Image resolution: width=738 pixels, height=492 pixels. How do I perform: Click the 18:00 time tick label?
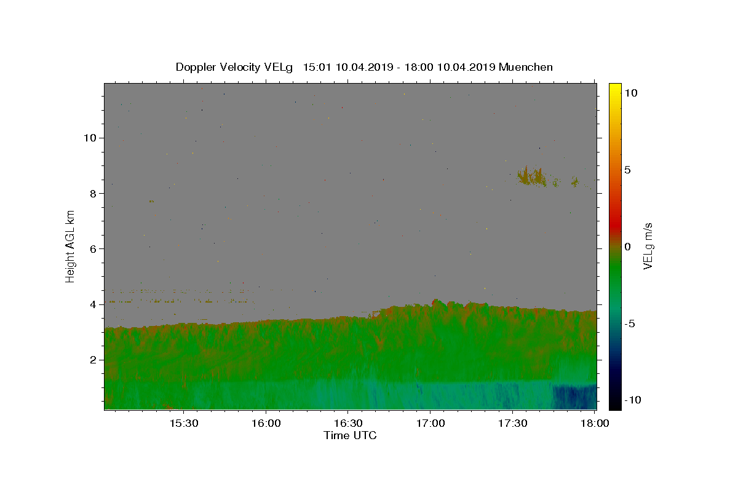[594, 424]
